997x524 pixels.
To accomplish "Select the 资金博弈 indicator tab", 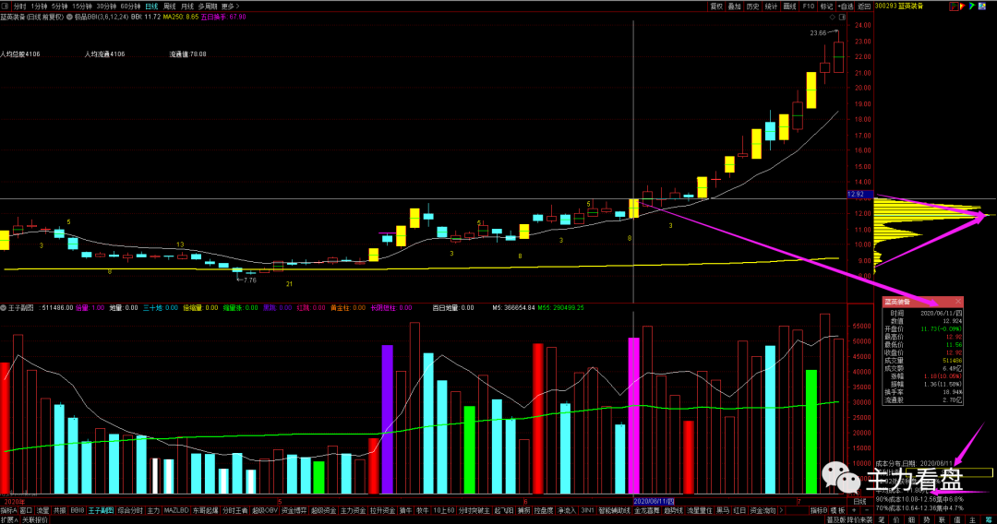I will tap(294, 511).
